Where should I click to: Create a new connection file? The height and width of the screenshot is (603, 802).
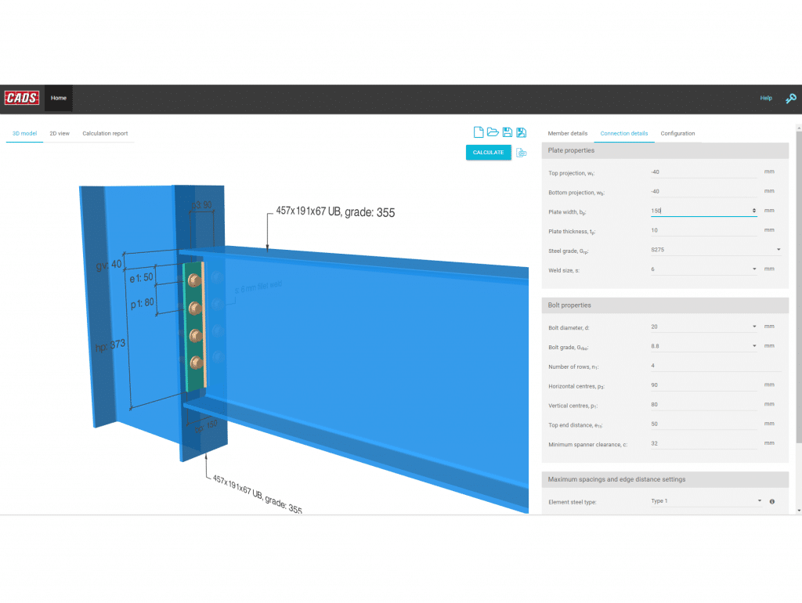[x=479, y=132]
